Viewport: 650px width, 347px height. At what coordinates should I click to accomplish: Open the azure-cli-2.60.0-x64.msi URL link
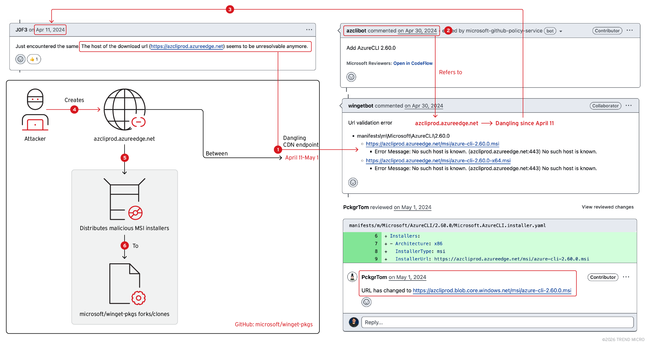click(438, 161)
